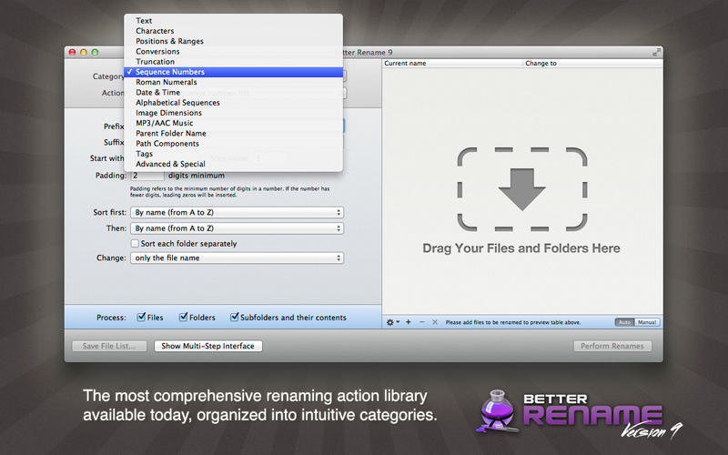Click the minus icon to remove files
Image resolution: width=728 pixels, height=455 pixels.
pos(421,322)
